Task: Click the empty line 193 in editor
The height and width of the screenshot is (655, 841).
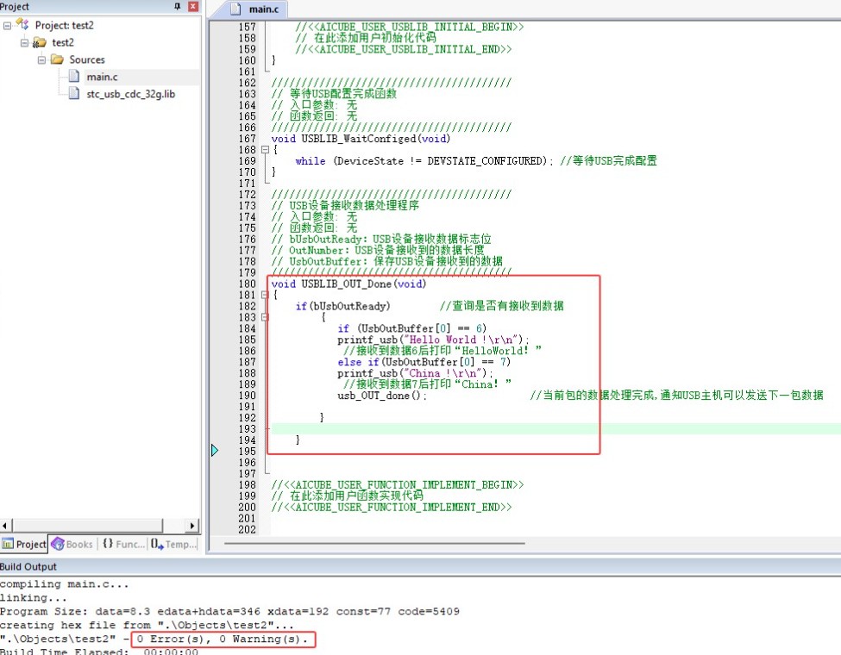Action: (x=518, y=428)
